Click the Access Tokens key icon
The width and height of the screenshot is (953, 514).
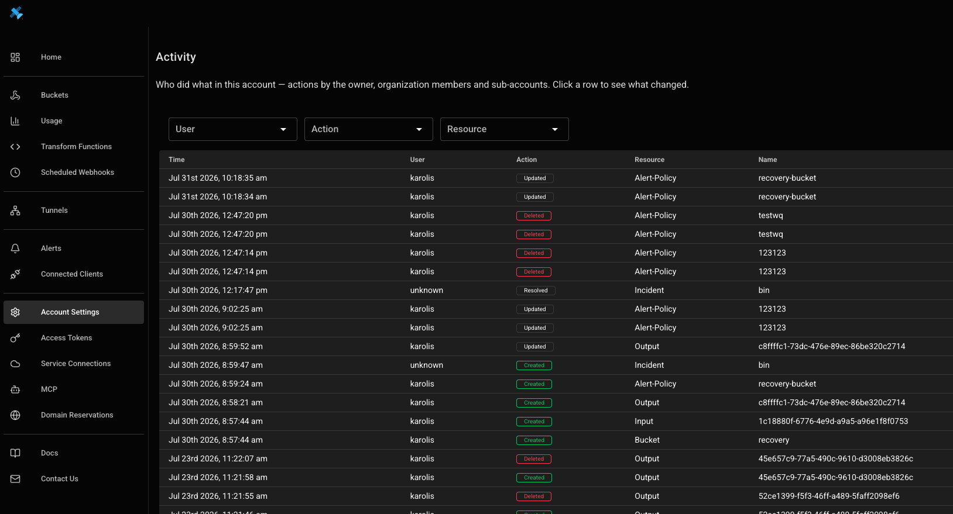(15, 338)
